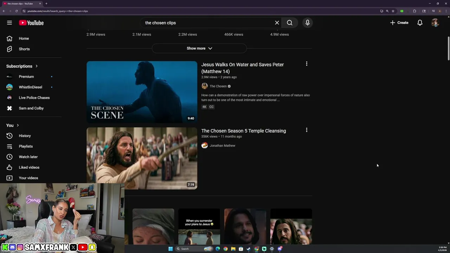Expand the You section
The image size is (450, 253).
[13, 125]
